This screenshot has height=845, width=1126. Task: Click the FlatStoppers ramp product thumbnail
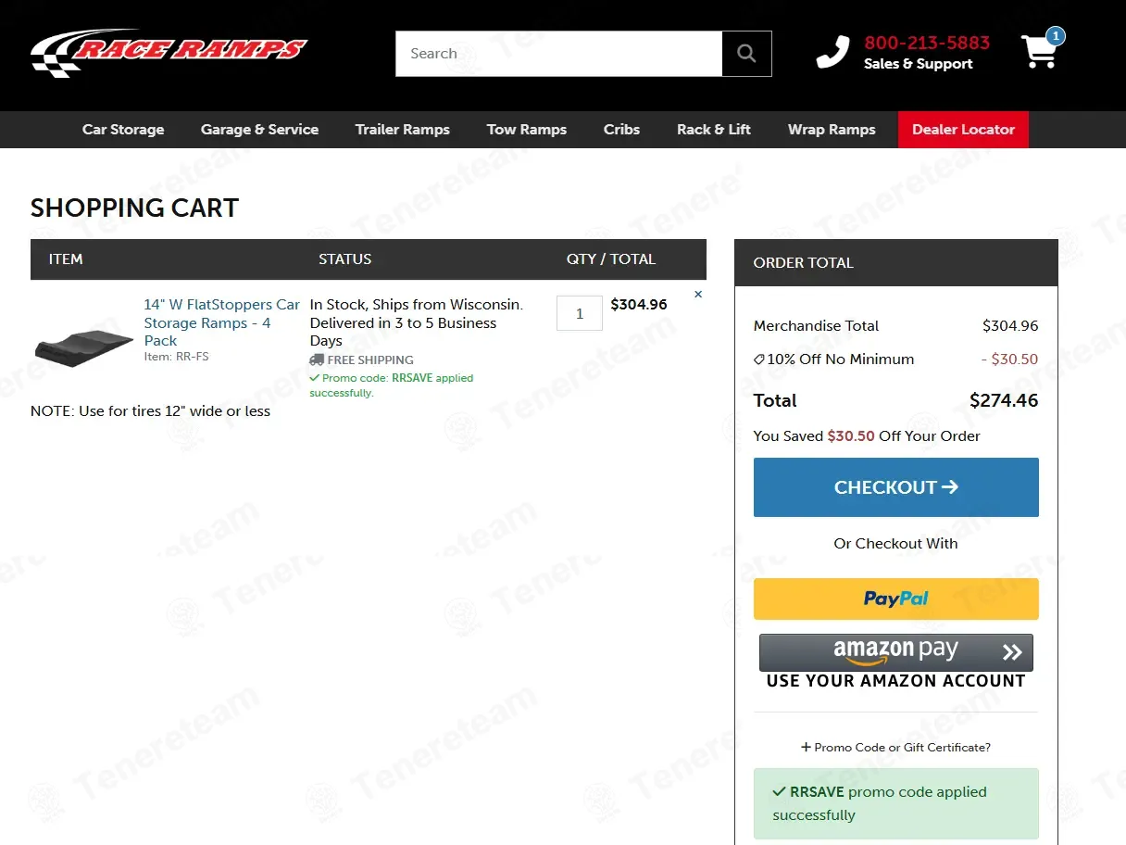pos(83,346)
